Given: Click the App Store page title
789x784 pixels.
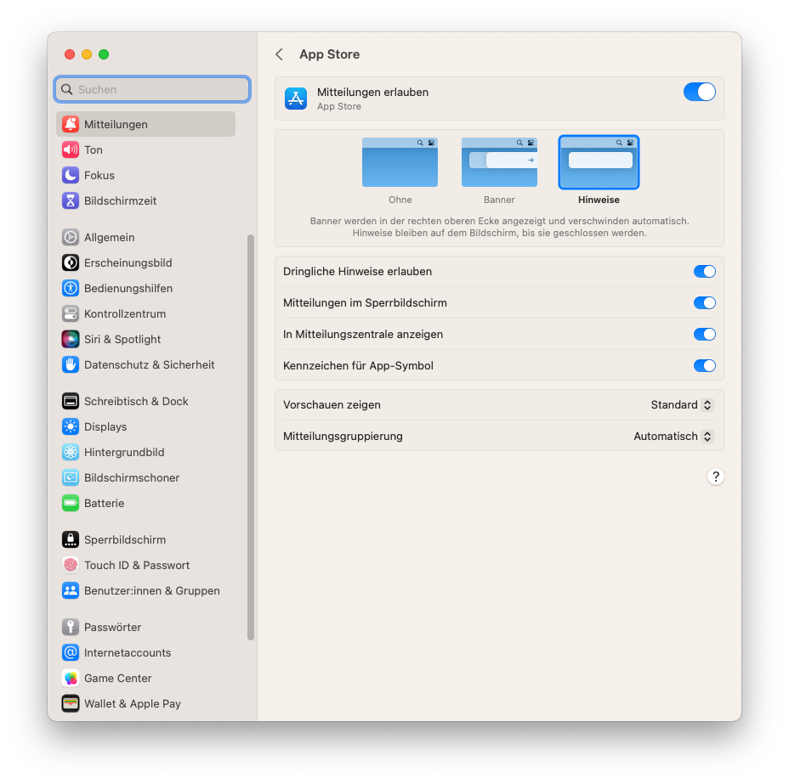Looking at the screenshot, I should (330, 54).
